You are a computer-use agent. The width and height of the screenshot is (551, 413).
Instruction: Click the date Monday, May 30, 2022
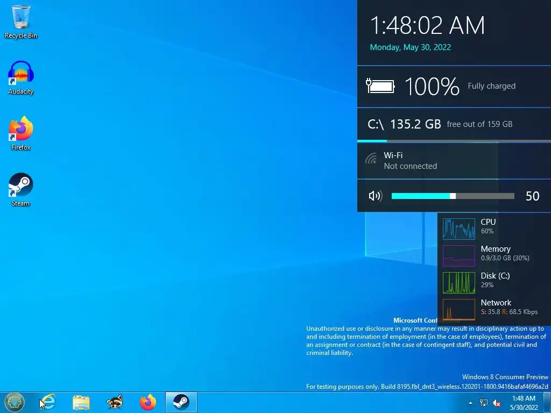[x=411, y=47]
